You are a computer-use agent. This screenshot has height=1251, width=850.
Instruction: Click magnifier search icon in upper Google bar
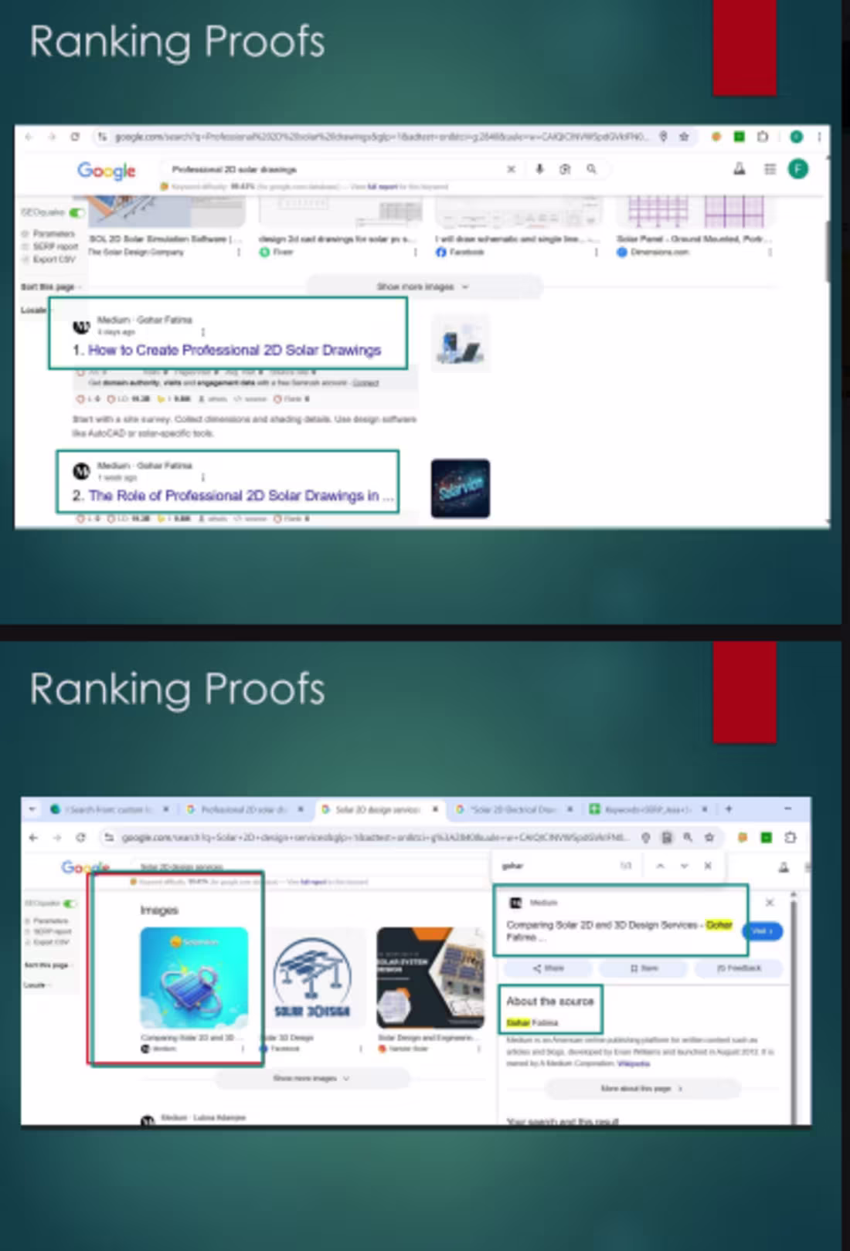click(x=591, y=169)
